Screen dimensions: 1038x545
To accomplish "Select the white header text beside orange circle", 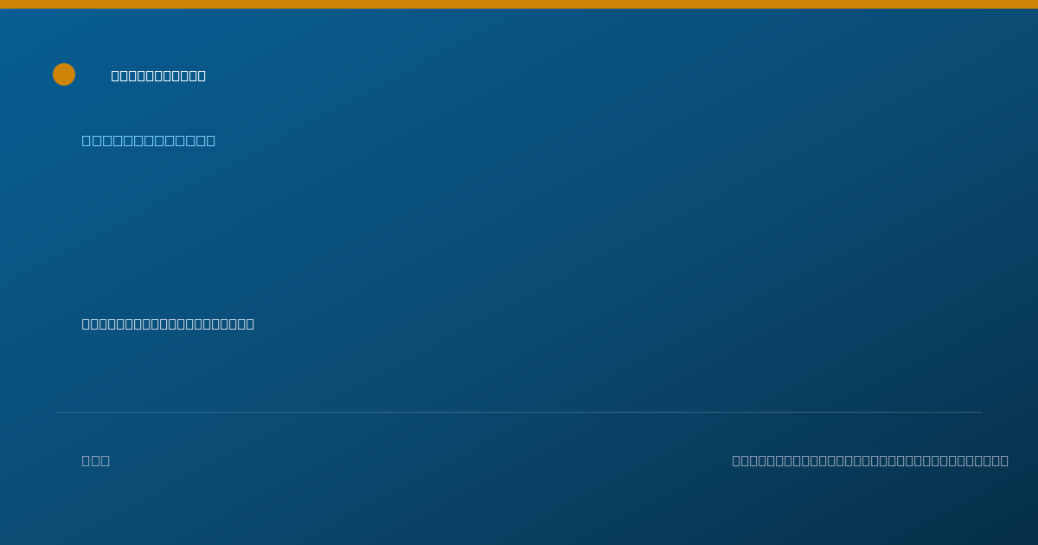I will tap(158, 75).
